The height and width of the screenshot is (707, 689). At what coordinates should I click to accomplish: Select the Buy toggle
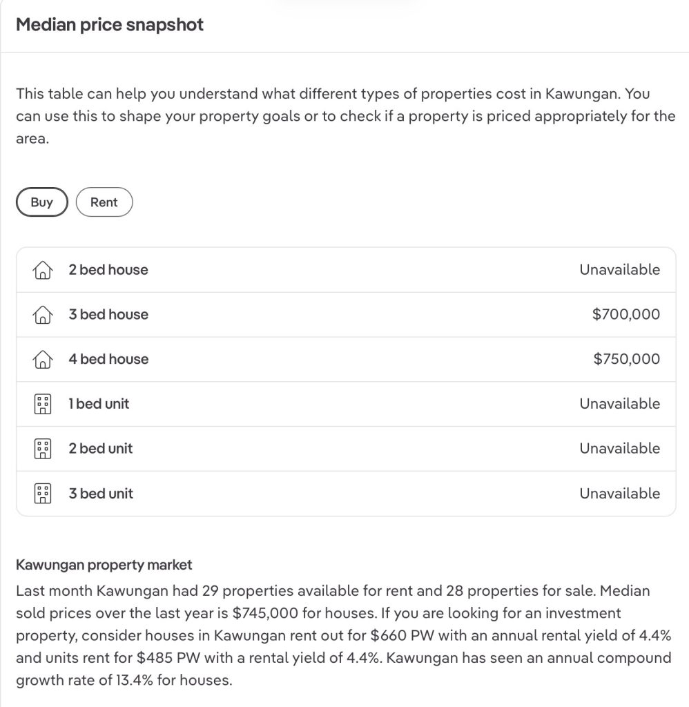pos(42,202)
